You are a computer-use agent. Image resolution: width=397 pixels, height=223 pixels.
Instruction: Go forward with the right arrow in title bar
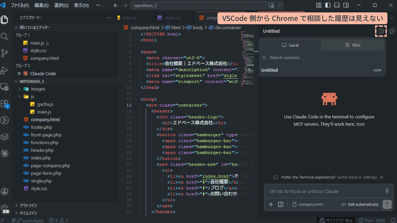(125, 5)
